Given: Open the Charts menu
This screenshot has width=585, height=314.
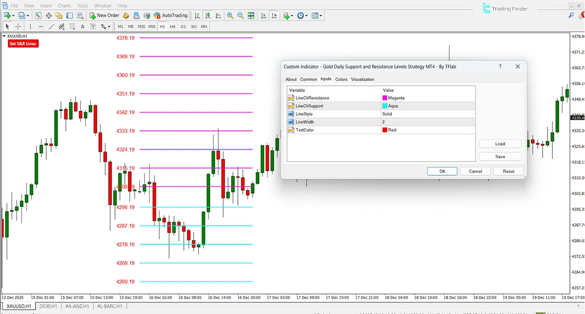Looking at the screenshot, I should [x=64, y=5].
